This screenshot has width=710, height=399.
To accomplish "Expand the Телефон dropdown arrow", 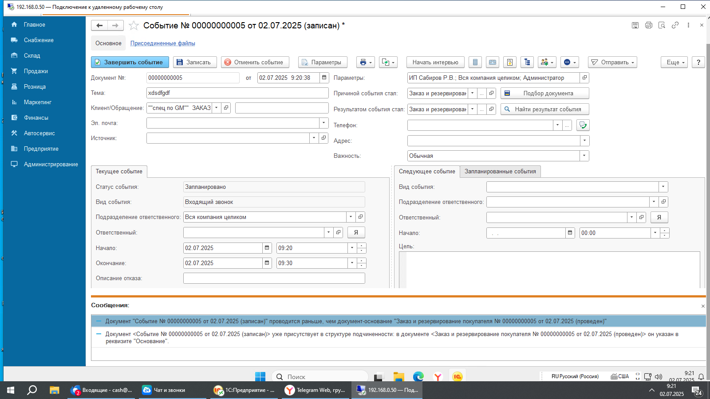I will pyautogui.click(x=557, y=125).
